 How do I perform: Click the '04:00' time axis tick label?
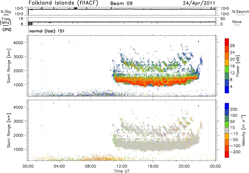click(x=59, y=166)
